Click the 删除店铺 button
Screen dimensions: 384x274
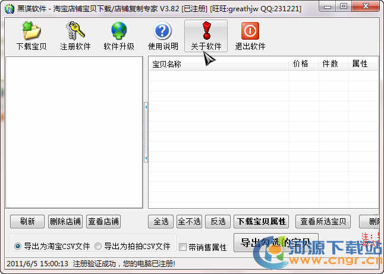point(65,221)
